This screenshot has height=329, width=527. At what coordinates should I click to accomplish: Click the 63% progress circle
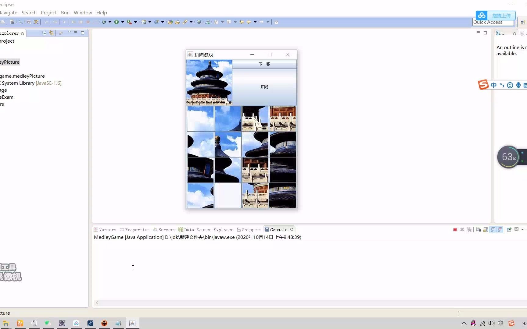(x=508, y=157)
